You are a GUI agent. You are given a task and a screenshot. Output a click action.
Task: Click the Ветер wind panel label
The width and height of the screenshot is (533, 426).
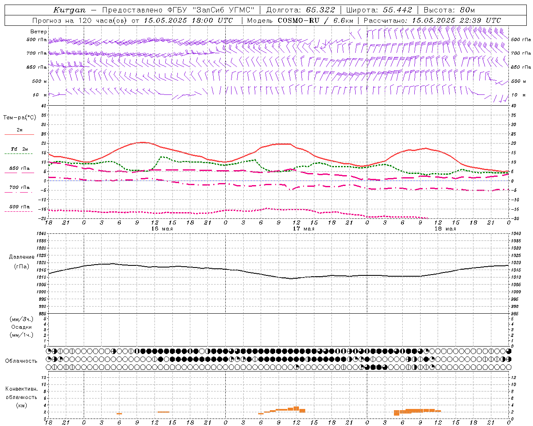(x=39, y=32)
